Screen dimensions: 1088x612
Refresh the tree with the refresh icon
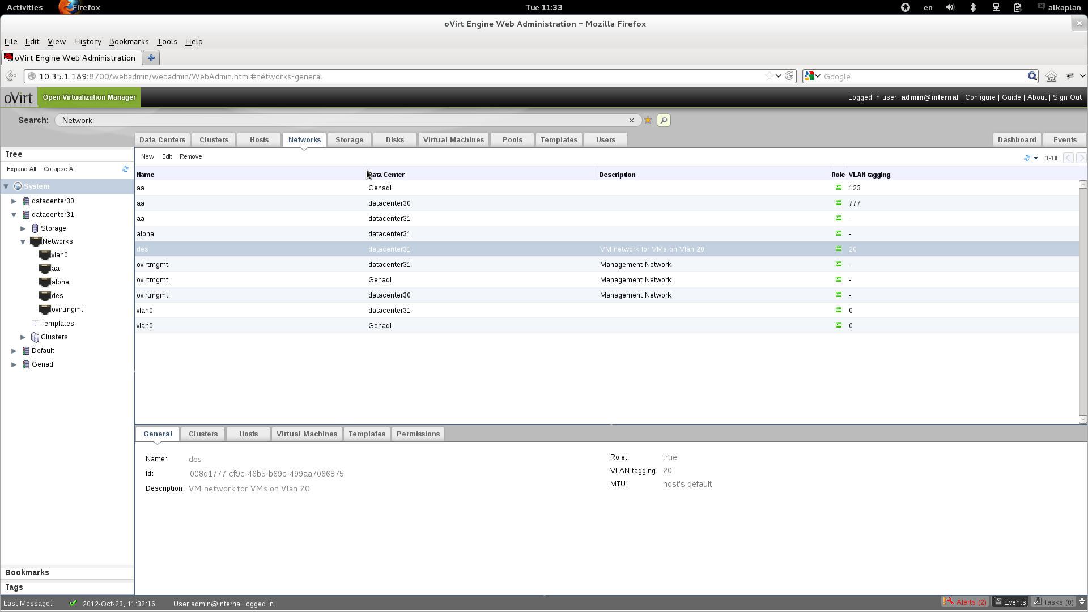point(125,169)
